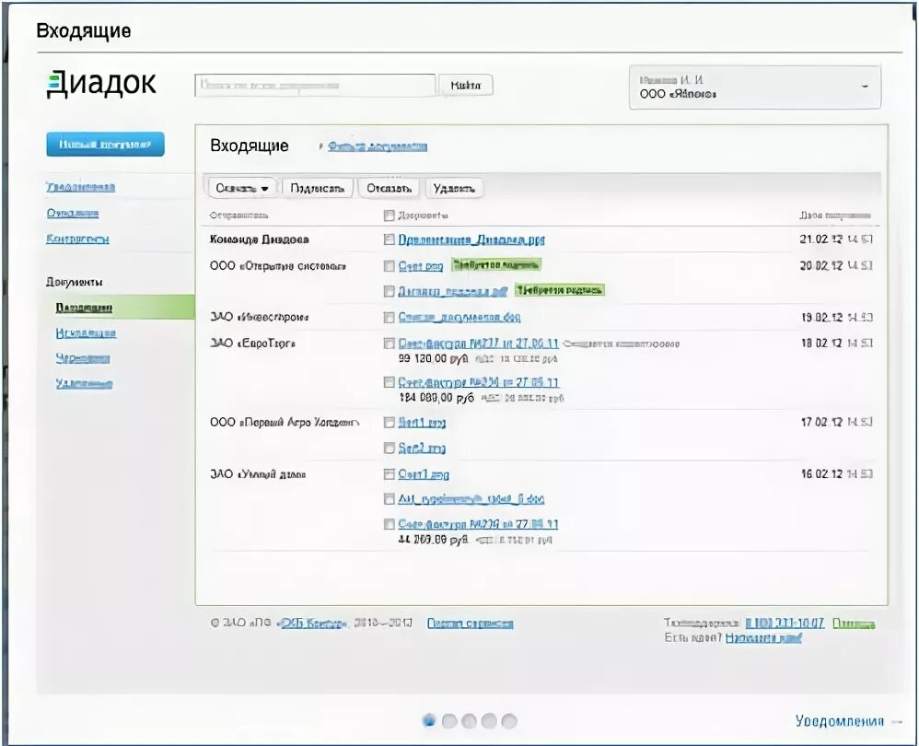919x746 pixels.
Task: Click the first green signature-required badge
Action: pyautogui.click(x=495, y=265)
